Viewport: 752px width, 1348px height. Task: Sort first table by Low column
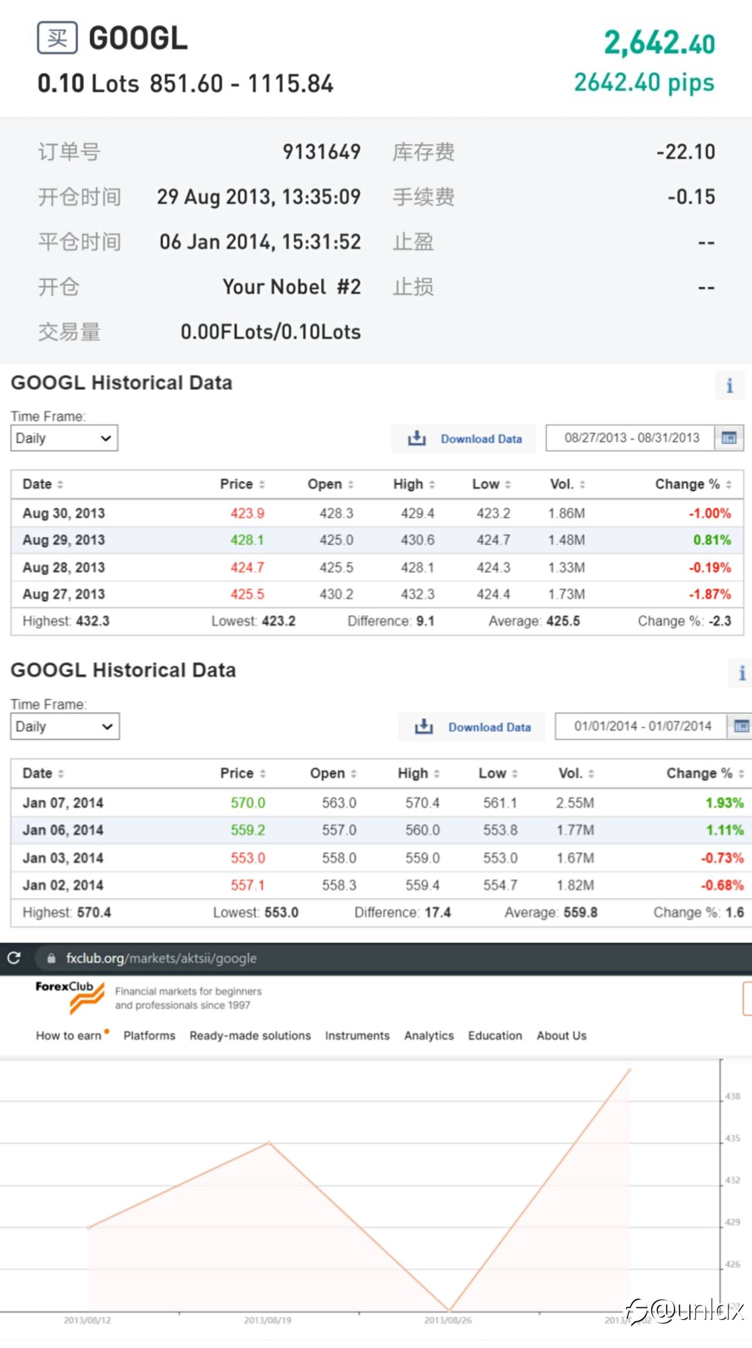508,484
